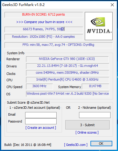Click the Password label
The width and height of the screenshot is (118, 151).
[15, 121]
